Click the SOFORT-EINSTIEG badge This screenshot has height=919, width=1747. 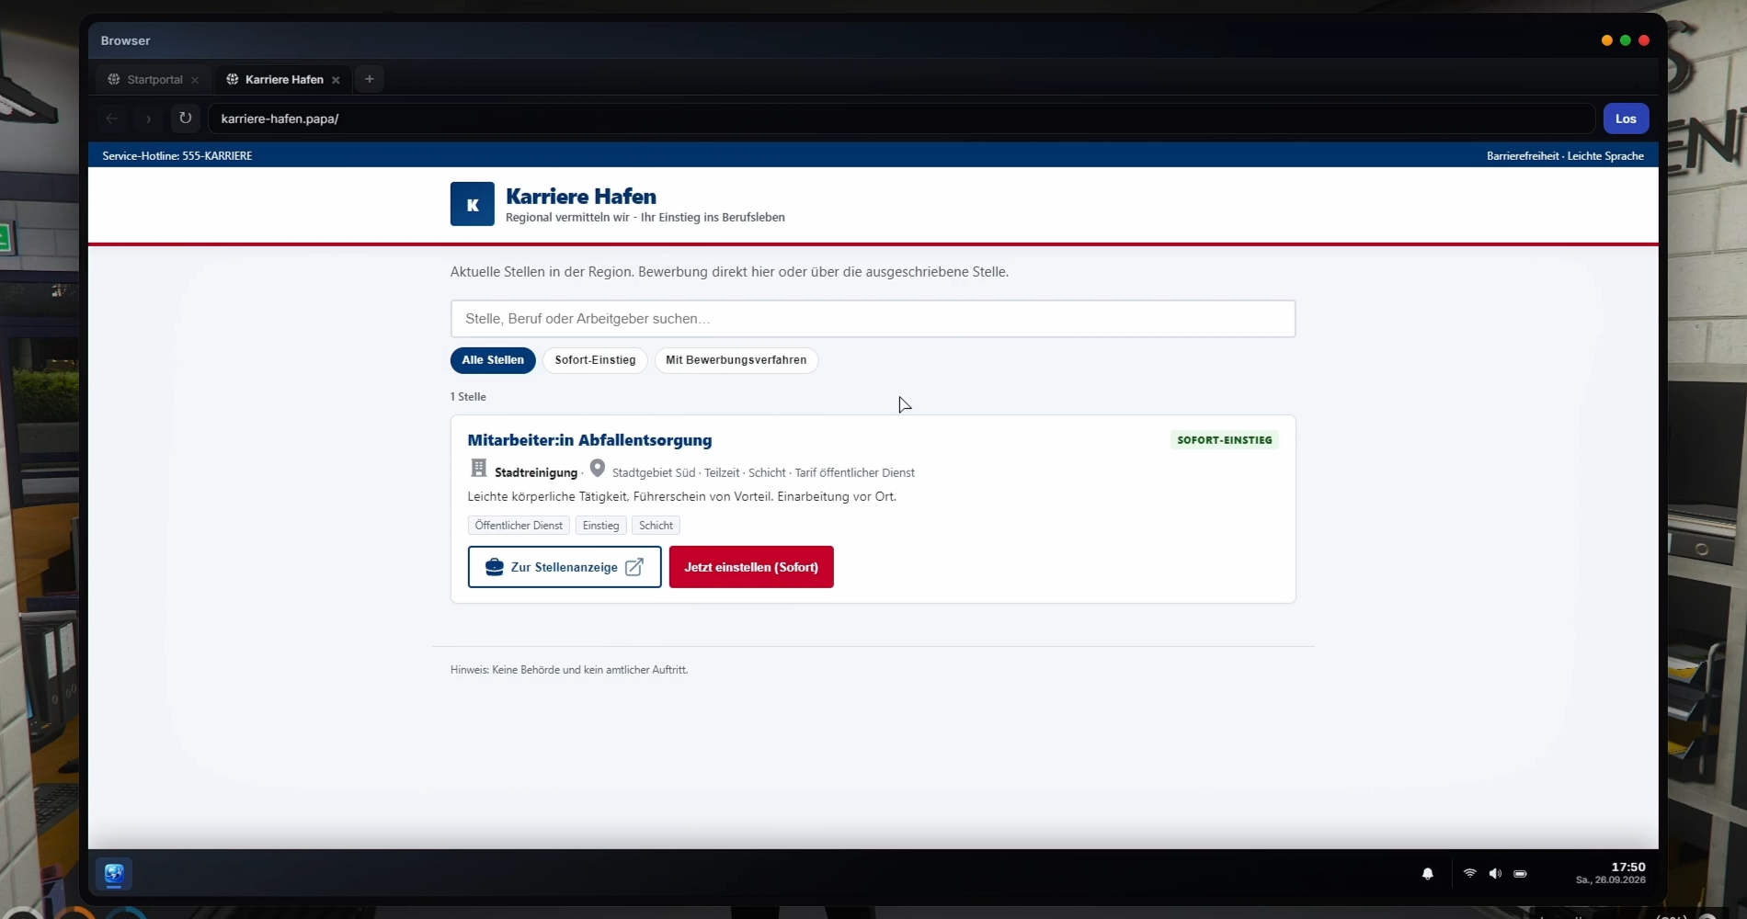tap(1225, 440)
